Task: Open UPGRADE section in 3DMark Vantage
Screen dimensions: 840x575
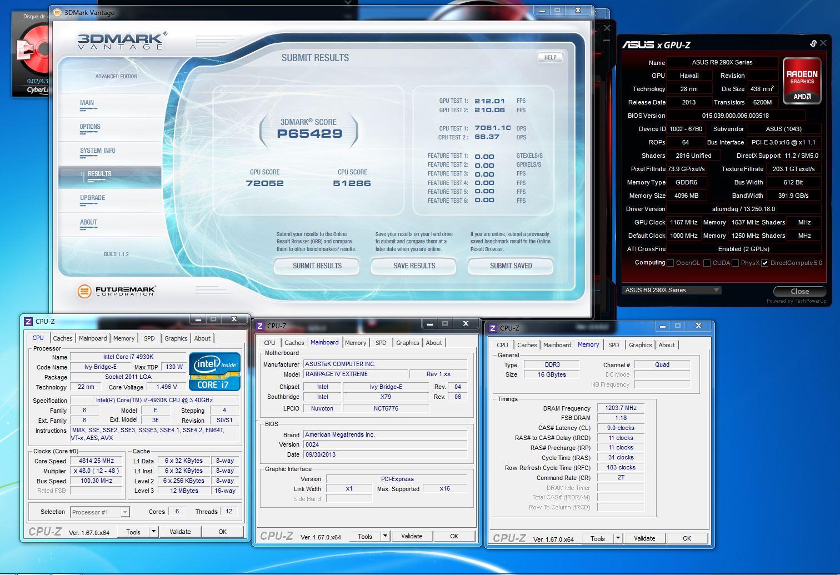Action: pyautogui.click(x=92, y=198)
